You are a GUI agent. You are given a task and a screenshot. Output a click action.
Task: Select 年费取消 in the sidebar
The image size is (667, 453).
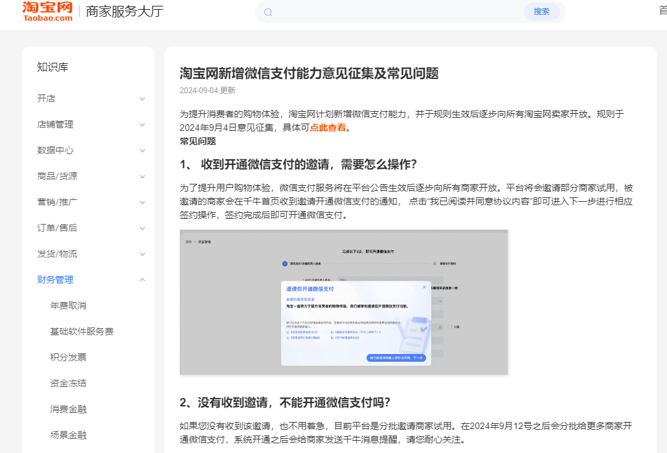[68, 305]
